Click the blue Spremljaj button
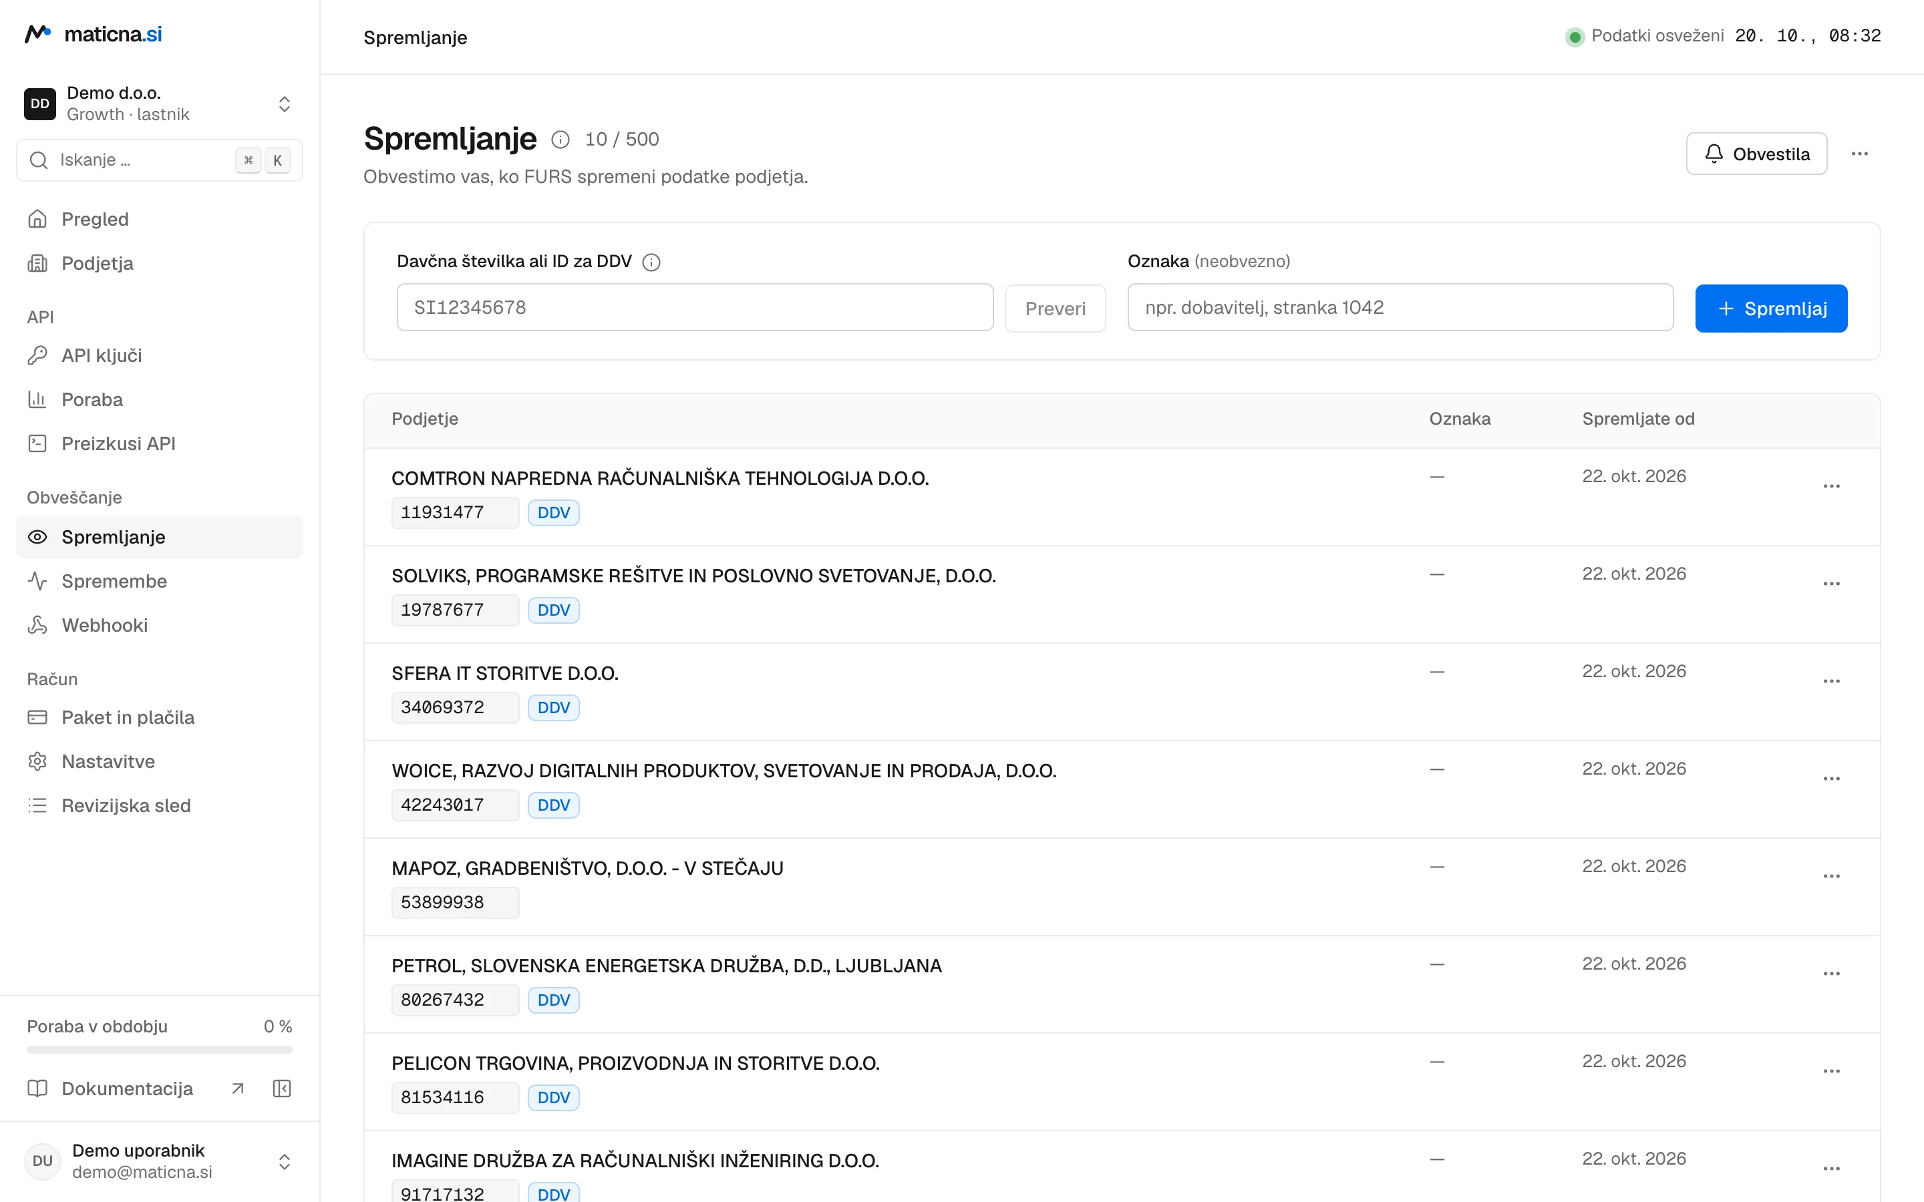Viewport: 1924px width, 1202px height. [1770, 309]
